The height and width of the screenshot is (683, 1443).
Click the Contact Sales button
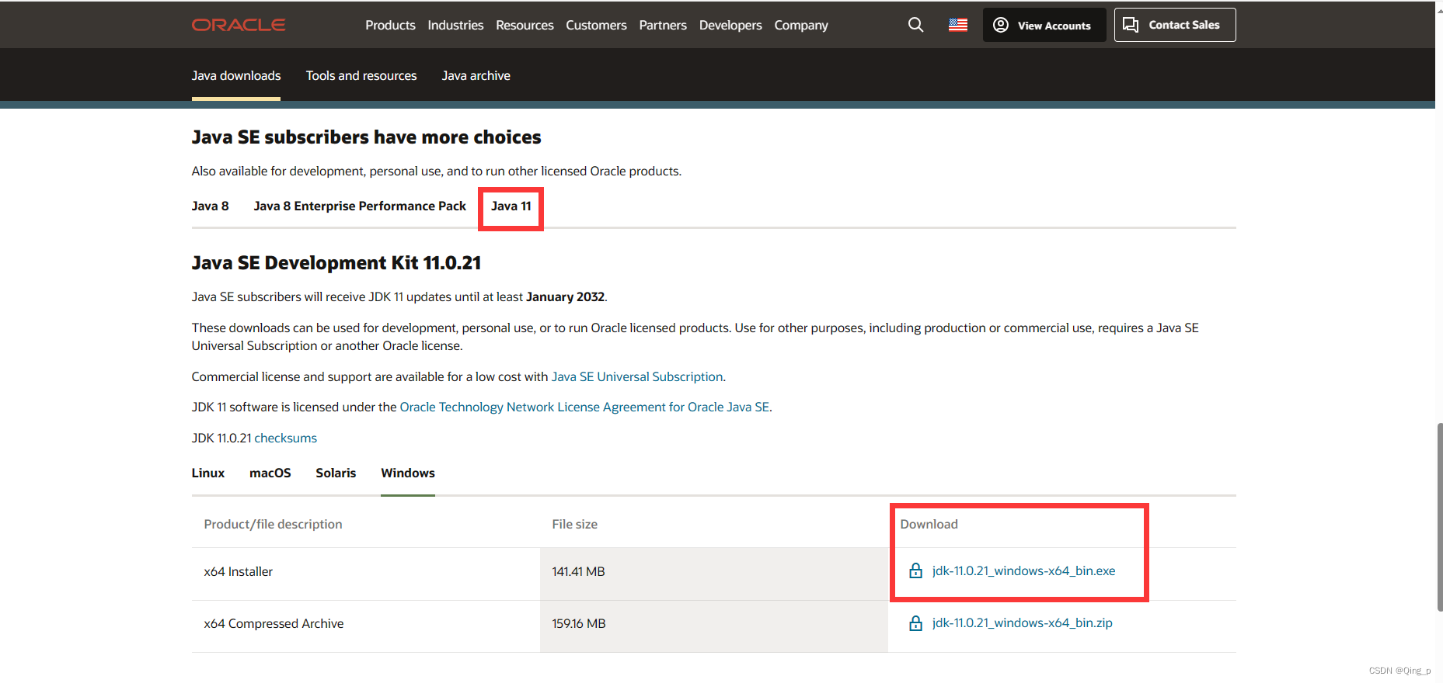tap(1175, 25)
